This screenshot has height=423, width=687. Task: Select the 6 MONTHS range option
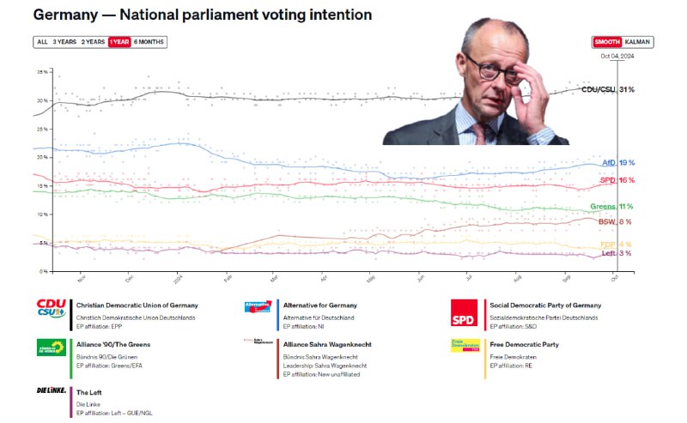[x=149, y=42]
